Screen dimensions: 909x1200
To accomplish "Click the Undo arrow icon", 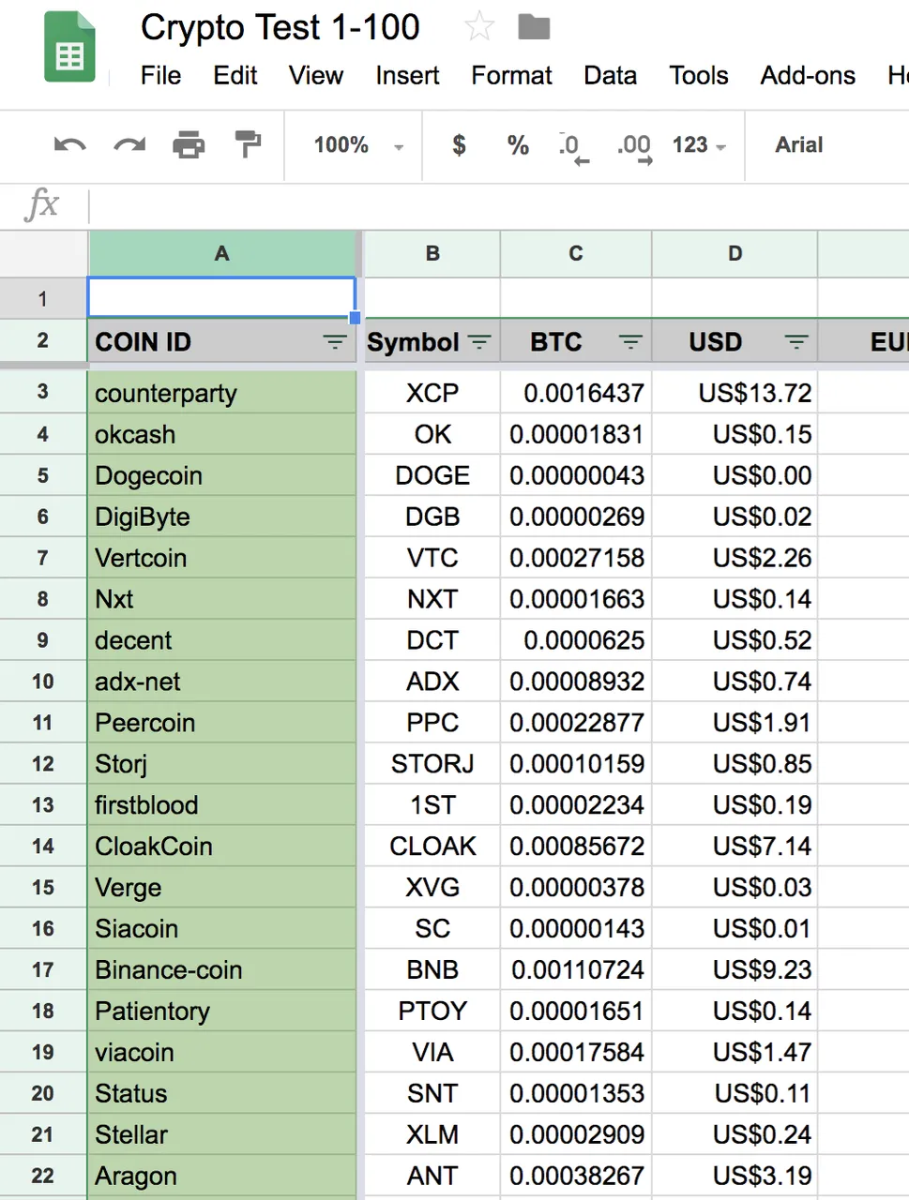I will (x=70, y=144).
